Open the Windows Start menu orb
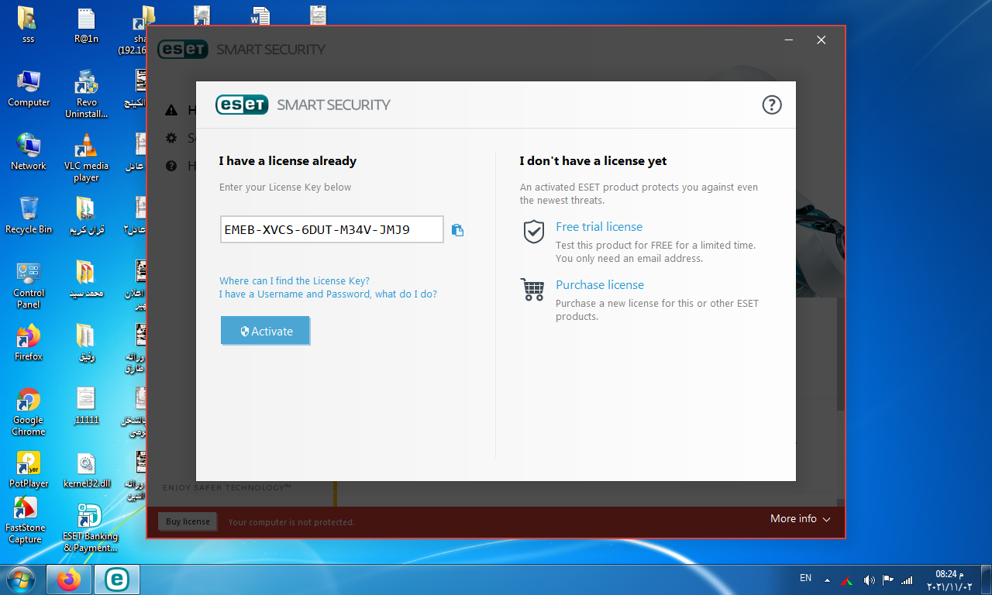 21,580
